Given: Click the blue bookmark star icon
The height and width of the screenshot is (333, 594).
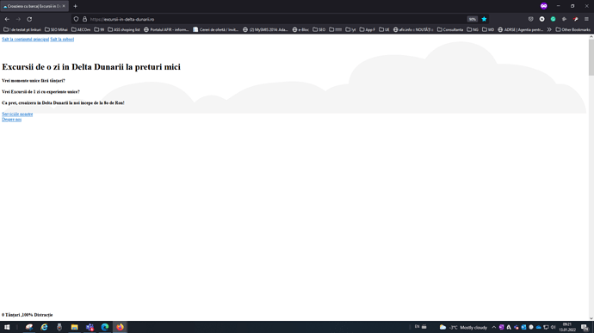Looking at the screenshot, I should pyautogui.click(x=484, y=19).
